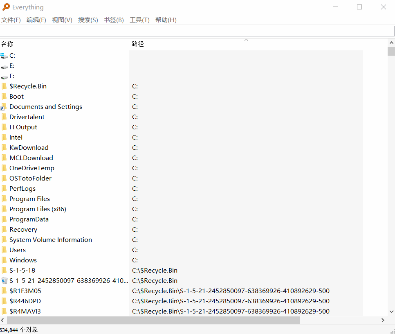Click the OneDriveTemp folder icon

click(x=4, y=168)
